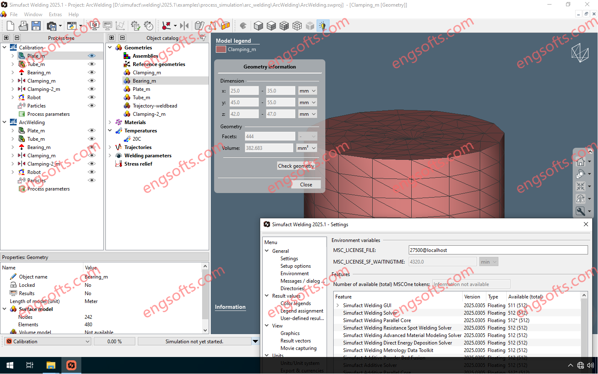Open the x dimension unit dropdown
The image size is (598, 374).
[x=308, y=90]
